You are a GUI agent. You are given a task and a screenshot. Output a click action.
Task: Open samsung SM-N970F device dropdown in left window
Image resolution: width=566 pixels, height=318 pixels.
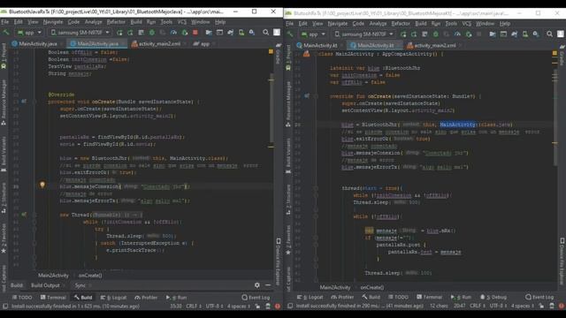click(80, 33)
